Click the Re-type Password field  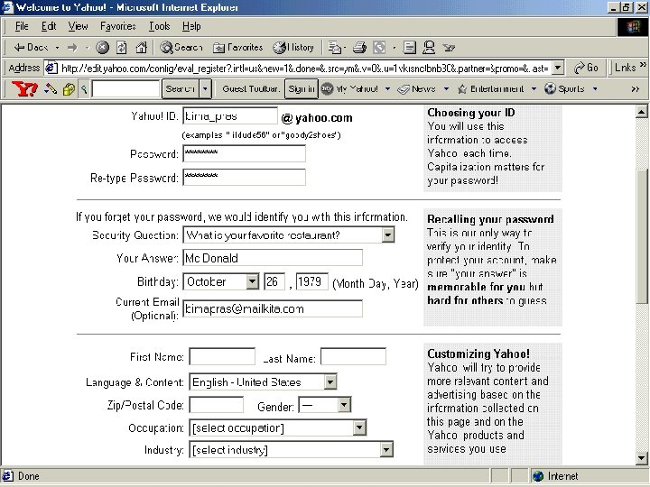click(x=244, y=177)
